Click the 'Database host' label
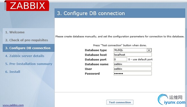This screenshot has width=187, height=107. 96,55
